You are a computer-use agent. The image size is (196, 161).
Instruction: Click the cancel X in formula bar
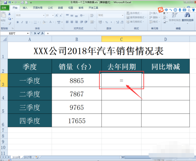35,33
